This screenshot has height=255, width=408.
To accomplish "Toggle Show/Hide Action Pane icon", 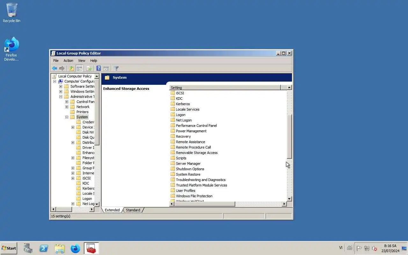I will [x=106, y=69].
